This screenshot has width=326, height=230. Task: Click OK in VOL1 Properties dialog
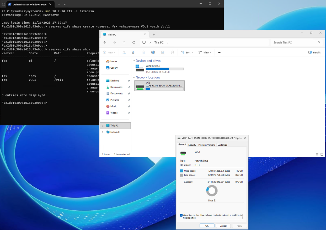207,226
